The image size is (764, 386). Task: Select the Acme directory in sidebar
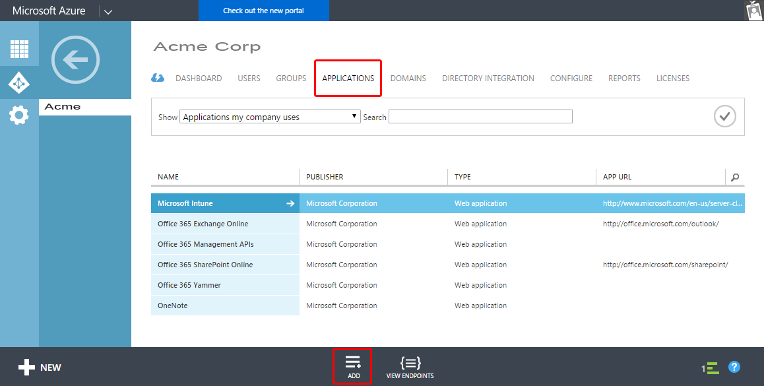point(85,107)
